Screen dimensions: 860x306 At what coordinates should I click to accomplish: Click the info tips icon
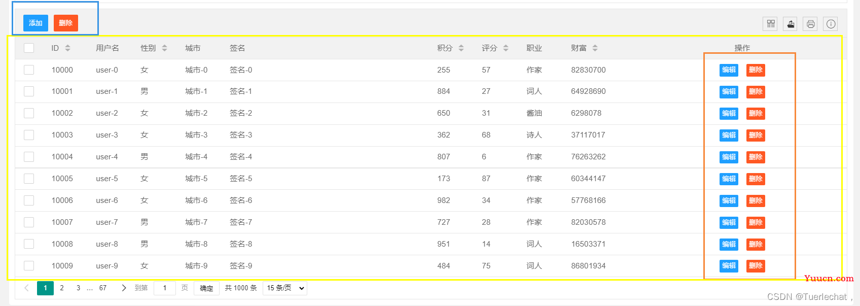pos(831,24)
